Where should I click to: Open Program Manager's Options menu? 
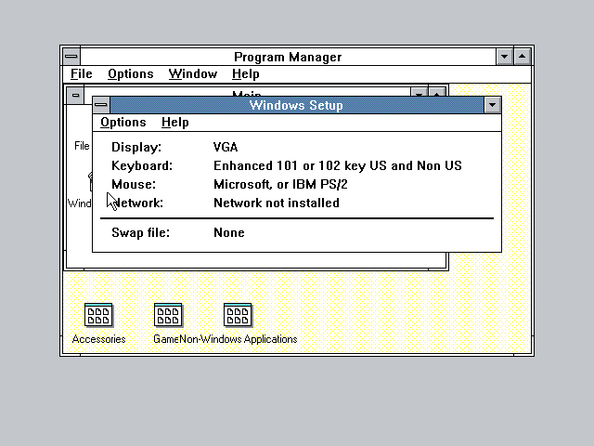click(x=131, y=74)
